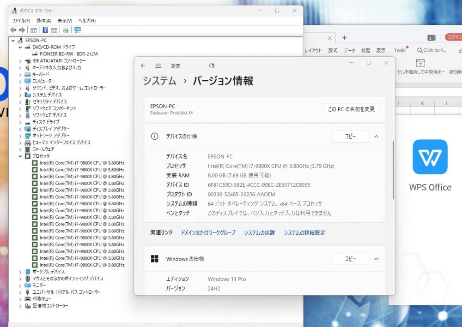Collapse the デバイスの仕様 section chevron
Screen dimensions: 462x327
(376, 137)
